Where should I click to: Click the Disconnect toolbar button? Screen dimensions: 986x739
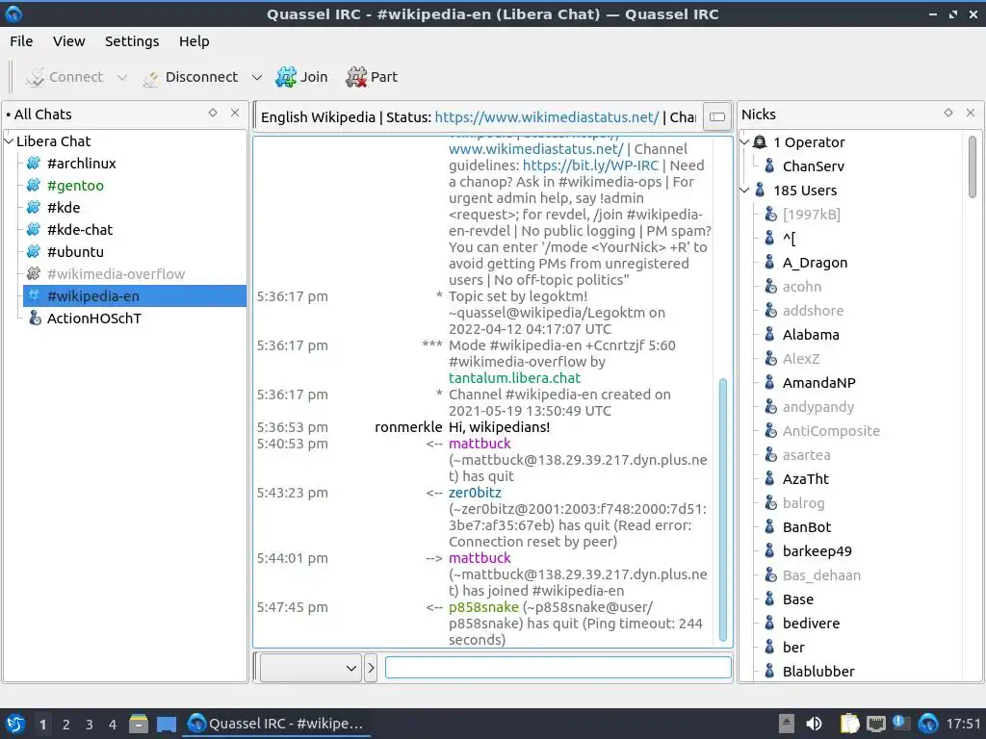tap(191, 77)
